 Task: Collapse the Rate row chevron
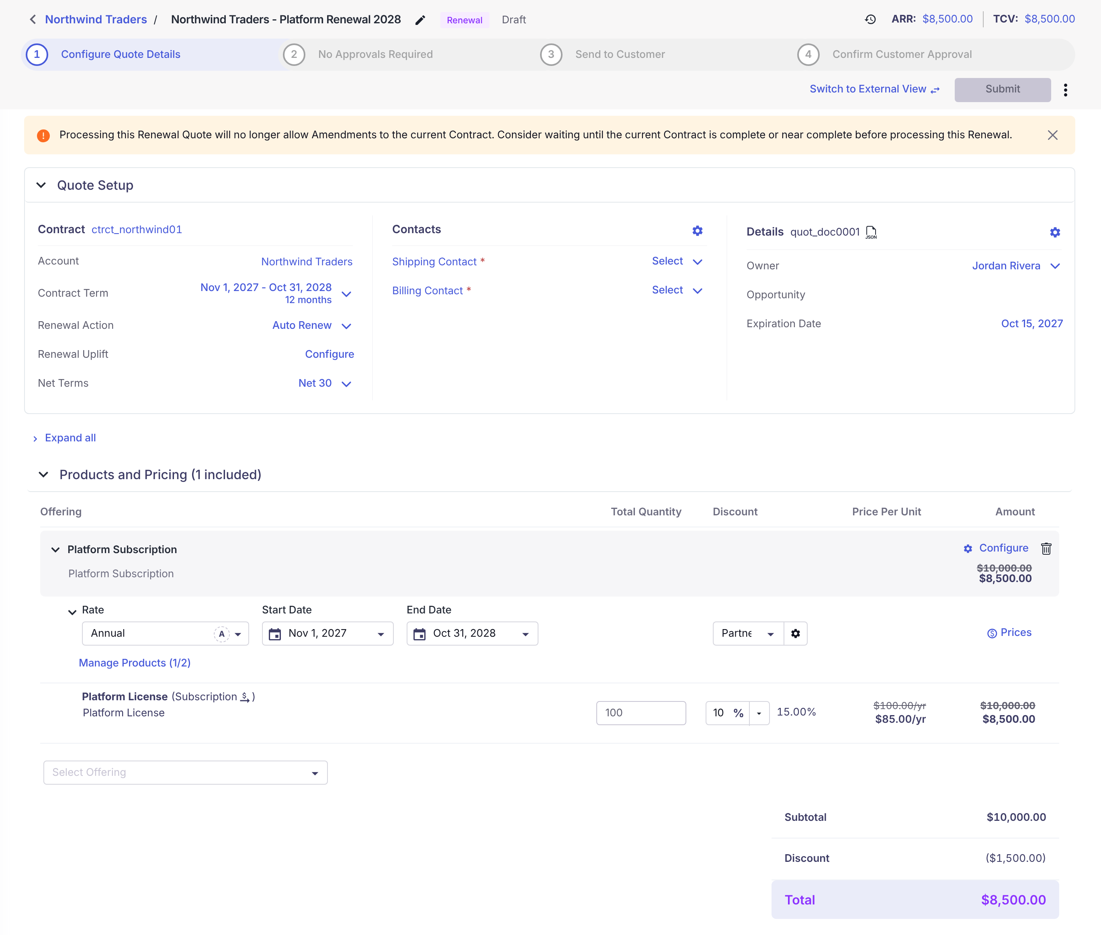[72, 612]
